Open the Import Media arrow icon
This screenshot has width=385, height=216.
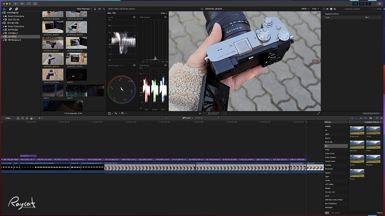coord(15,4)
